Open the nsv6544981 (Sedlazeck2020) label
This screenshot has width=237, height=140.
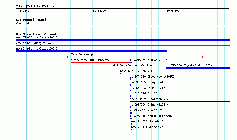click(x=37, y=49)
